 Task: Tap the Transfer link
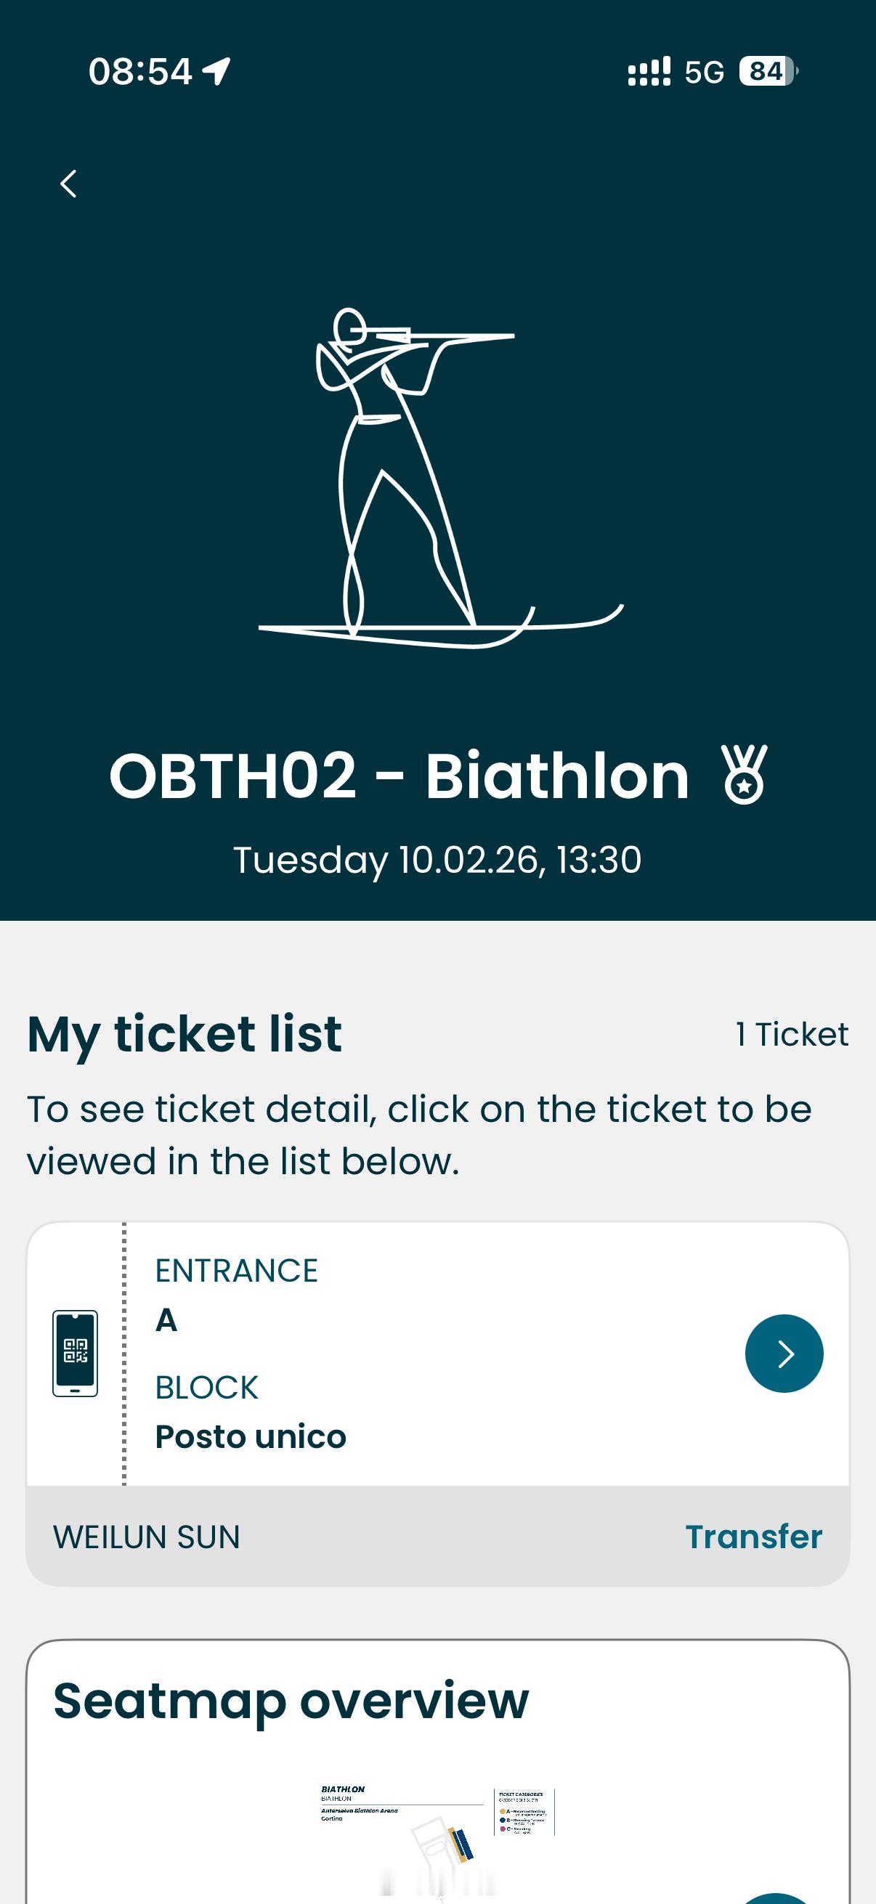(753, 1537)
